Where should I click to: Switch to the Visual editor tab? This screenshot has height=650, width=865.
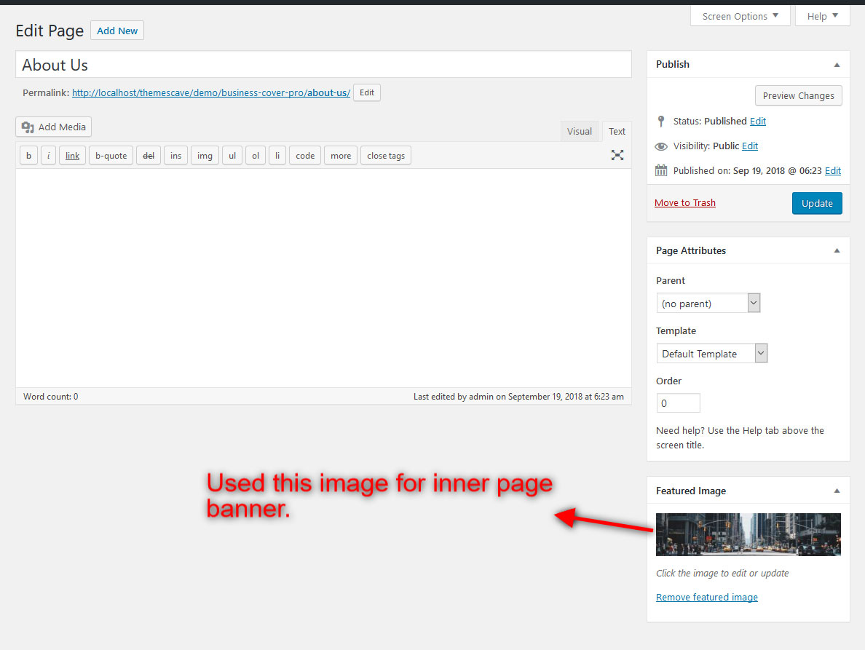tap(580, 131)
